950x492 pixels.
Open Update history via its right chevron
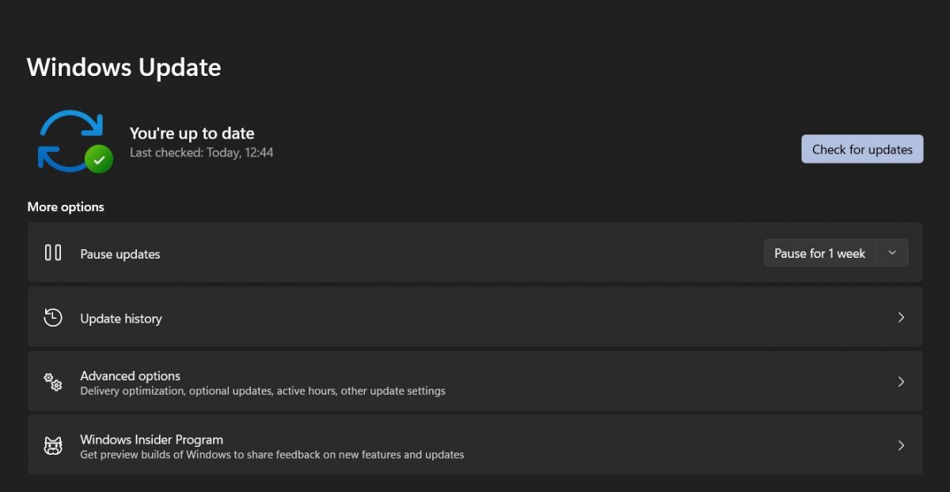(x=901, y=317)
